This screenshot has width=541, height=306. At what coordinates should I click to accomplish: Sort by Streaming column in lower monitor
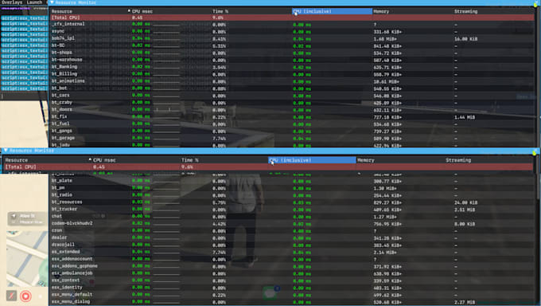click(458, 160)
